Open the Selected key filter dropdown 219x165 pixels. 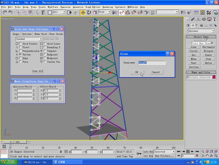(164, 151)
